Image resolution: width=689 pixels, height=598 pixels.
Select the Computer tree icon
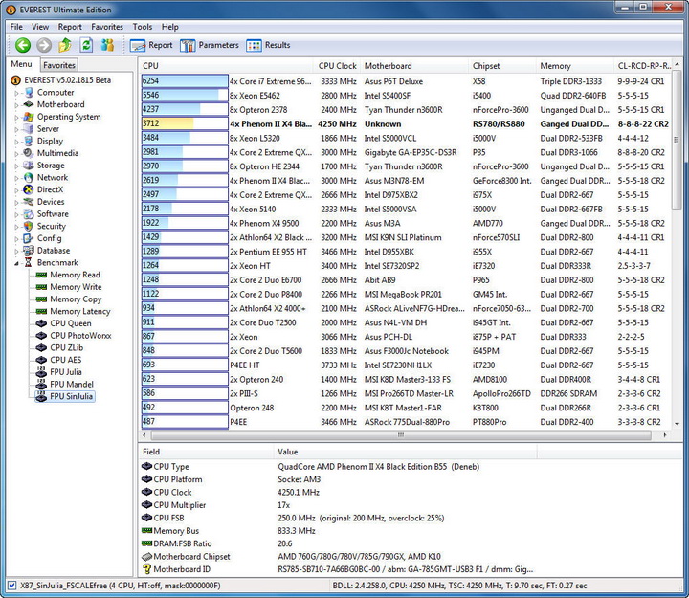tap(29, 92)
